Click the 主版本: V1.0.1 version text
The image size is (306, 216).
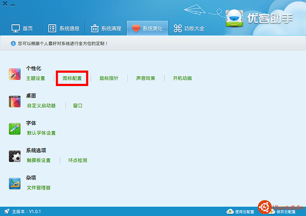26,212
